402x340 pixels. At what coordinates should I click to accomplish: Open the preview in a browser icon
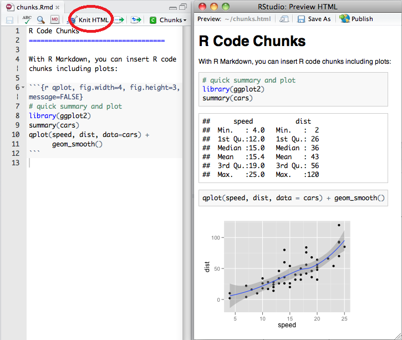[284, 19]
